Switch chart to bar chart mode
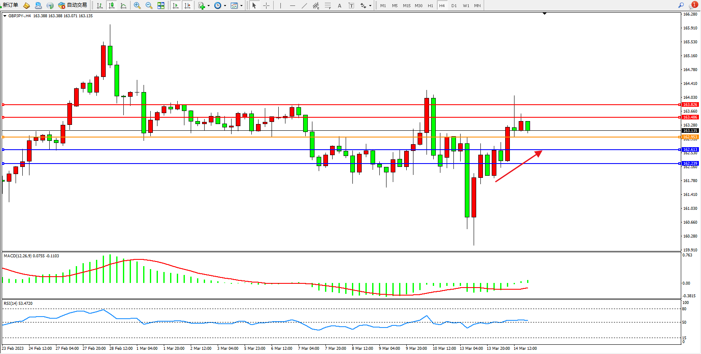This screenshot has height=354, width=701. point(100,5)
